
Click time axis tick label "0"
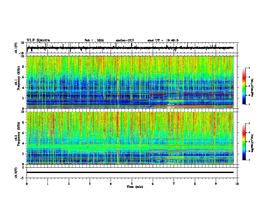[27, 184]
